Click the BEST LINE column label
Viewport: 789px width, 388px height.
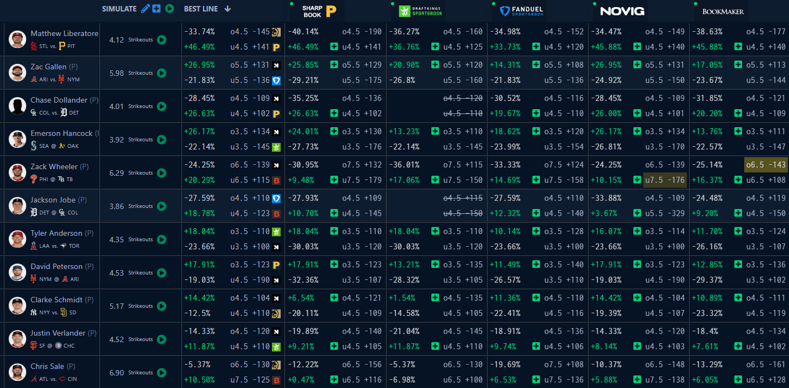pyautogui.click(x=201, y=9)
